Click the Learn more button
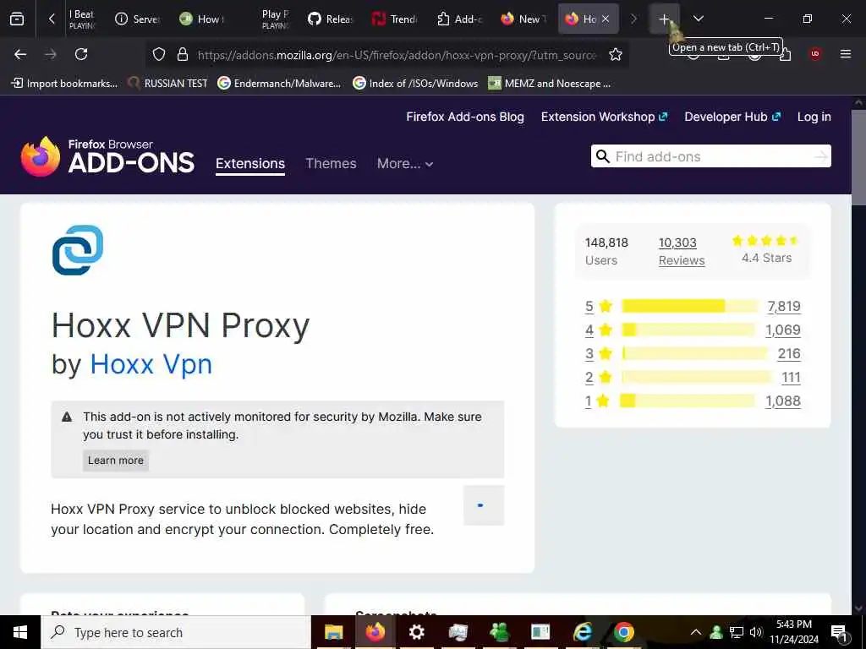 coord(115,461)
